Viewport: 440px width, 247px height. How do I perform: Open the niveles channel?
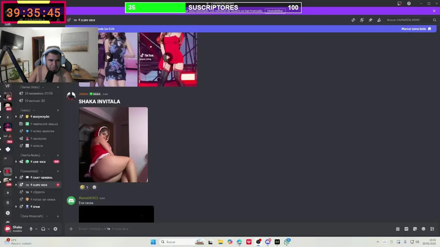(x=39, y=146)
